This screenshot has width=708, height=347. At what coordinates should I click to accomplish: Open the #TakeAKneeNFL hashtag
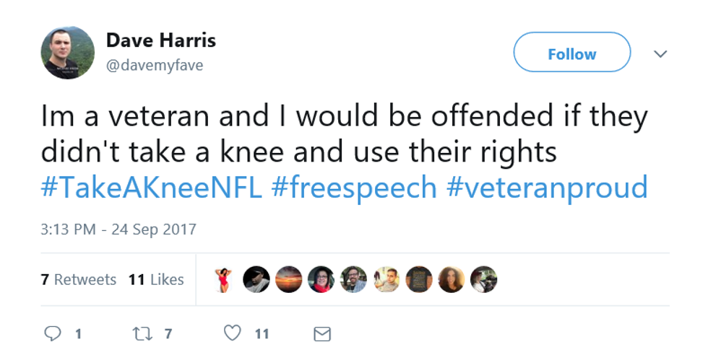(152, 188)
